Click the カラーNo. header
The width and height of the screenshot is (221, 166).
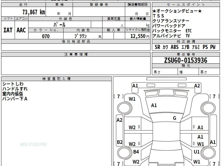46,30
